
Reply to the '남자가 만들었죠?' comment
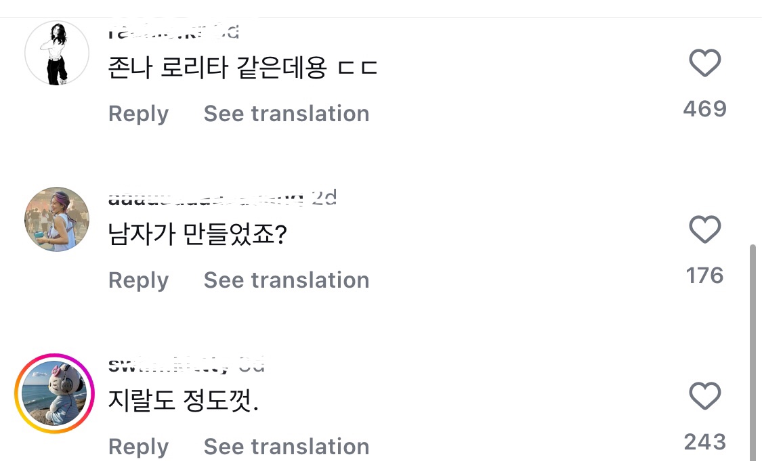[138, 280]
